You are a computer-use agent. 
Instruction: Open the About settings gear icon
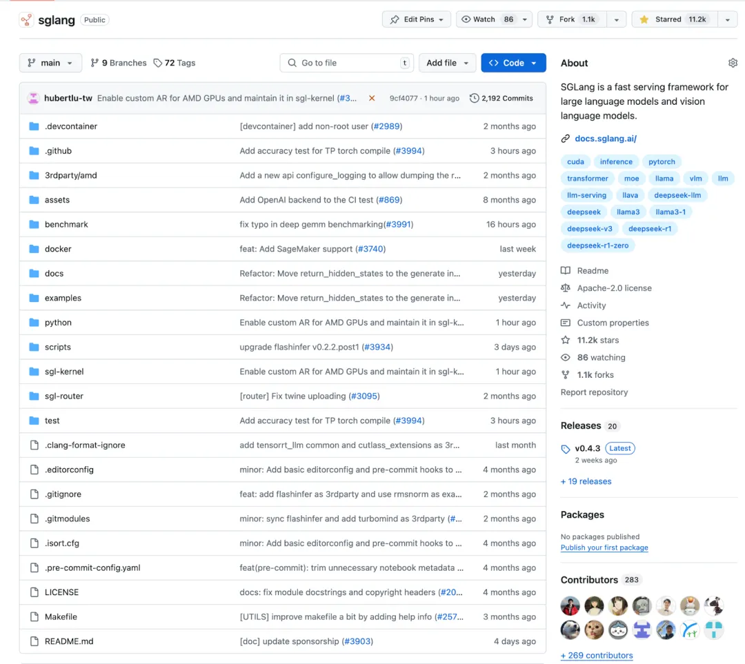pyautogui.click(x=733, y=63)
